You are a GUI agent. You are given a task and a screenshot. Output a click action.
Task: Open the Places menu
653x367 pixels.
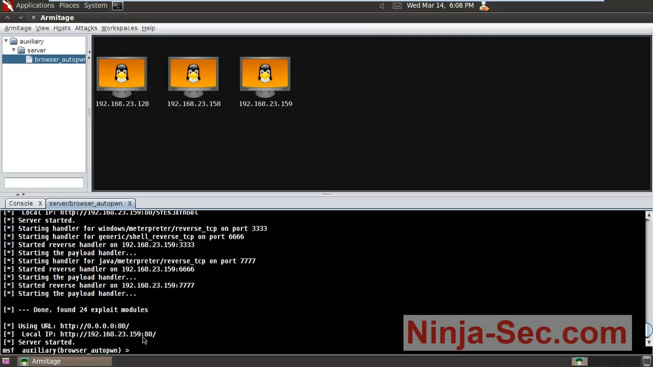tap(69, 6)
